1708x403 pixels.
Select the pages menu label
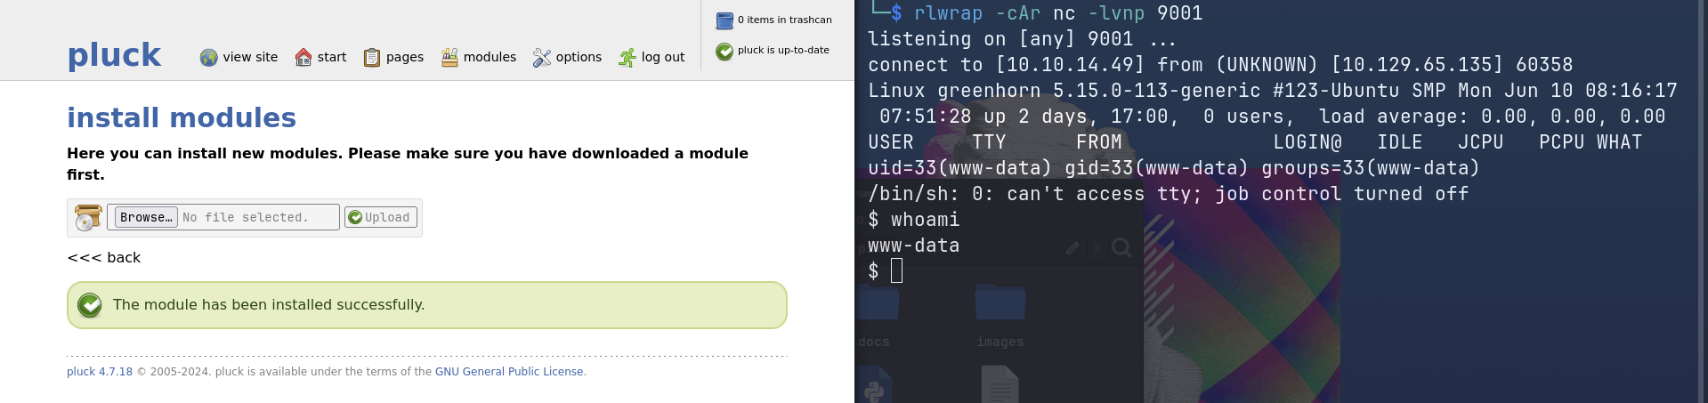pyautogui.click(x=404, y=57)
